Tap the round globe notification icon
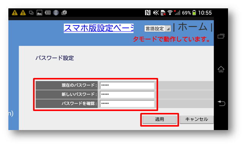 [x=56, y=13]
